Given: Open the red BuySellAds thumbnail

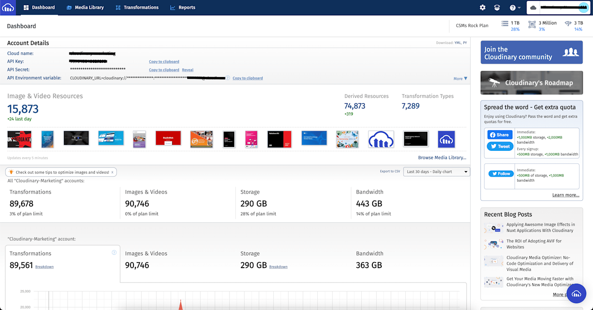Looking at the screenshot, I should (168, 138).
